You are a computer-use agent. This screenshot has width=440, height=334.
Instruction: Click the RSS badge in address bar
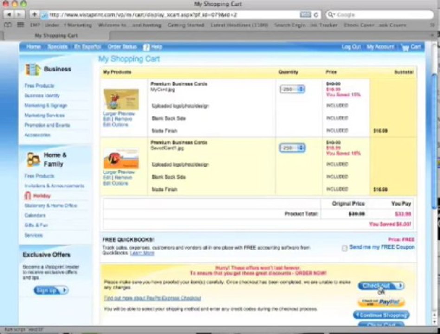[x=305, y=14]
